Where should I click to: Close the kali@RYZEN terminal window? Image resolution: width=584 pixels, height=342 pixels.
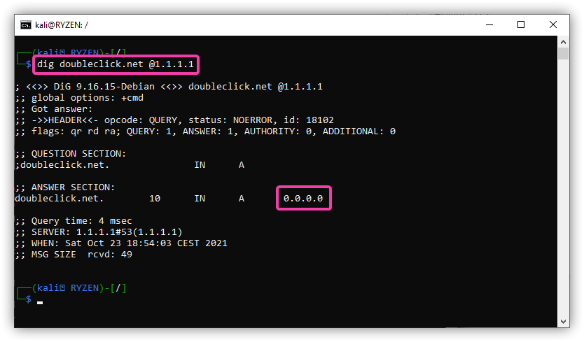point(553,25)
